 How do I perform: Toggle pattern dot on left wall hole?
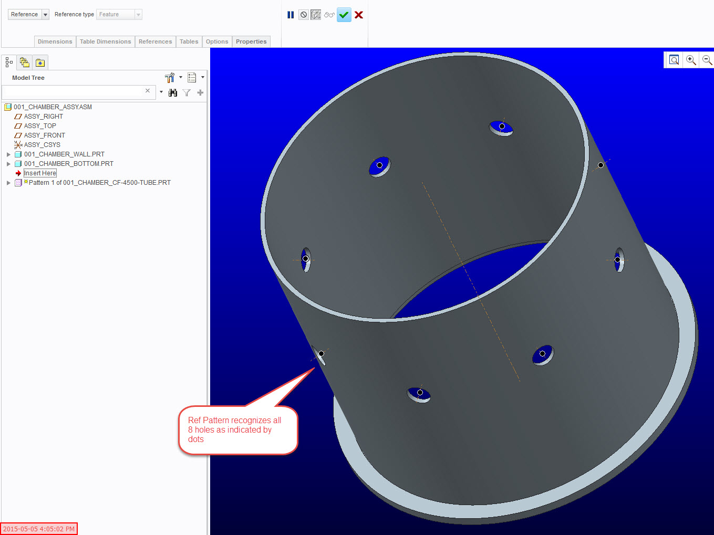(305, 258)
